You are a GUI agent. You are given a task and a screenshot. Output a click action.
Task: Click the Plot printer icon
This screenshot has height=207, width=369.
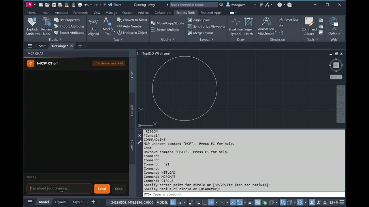80,5
